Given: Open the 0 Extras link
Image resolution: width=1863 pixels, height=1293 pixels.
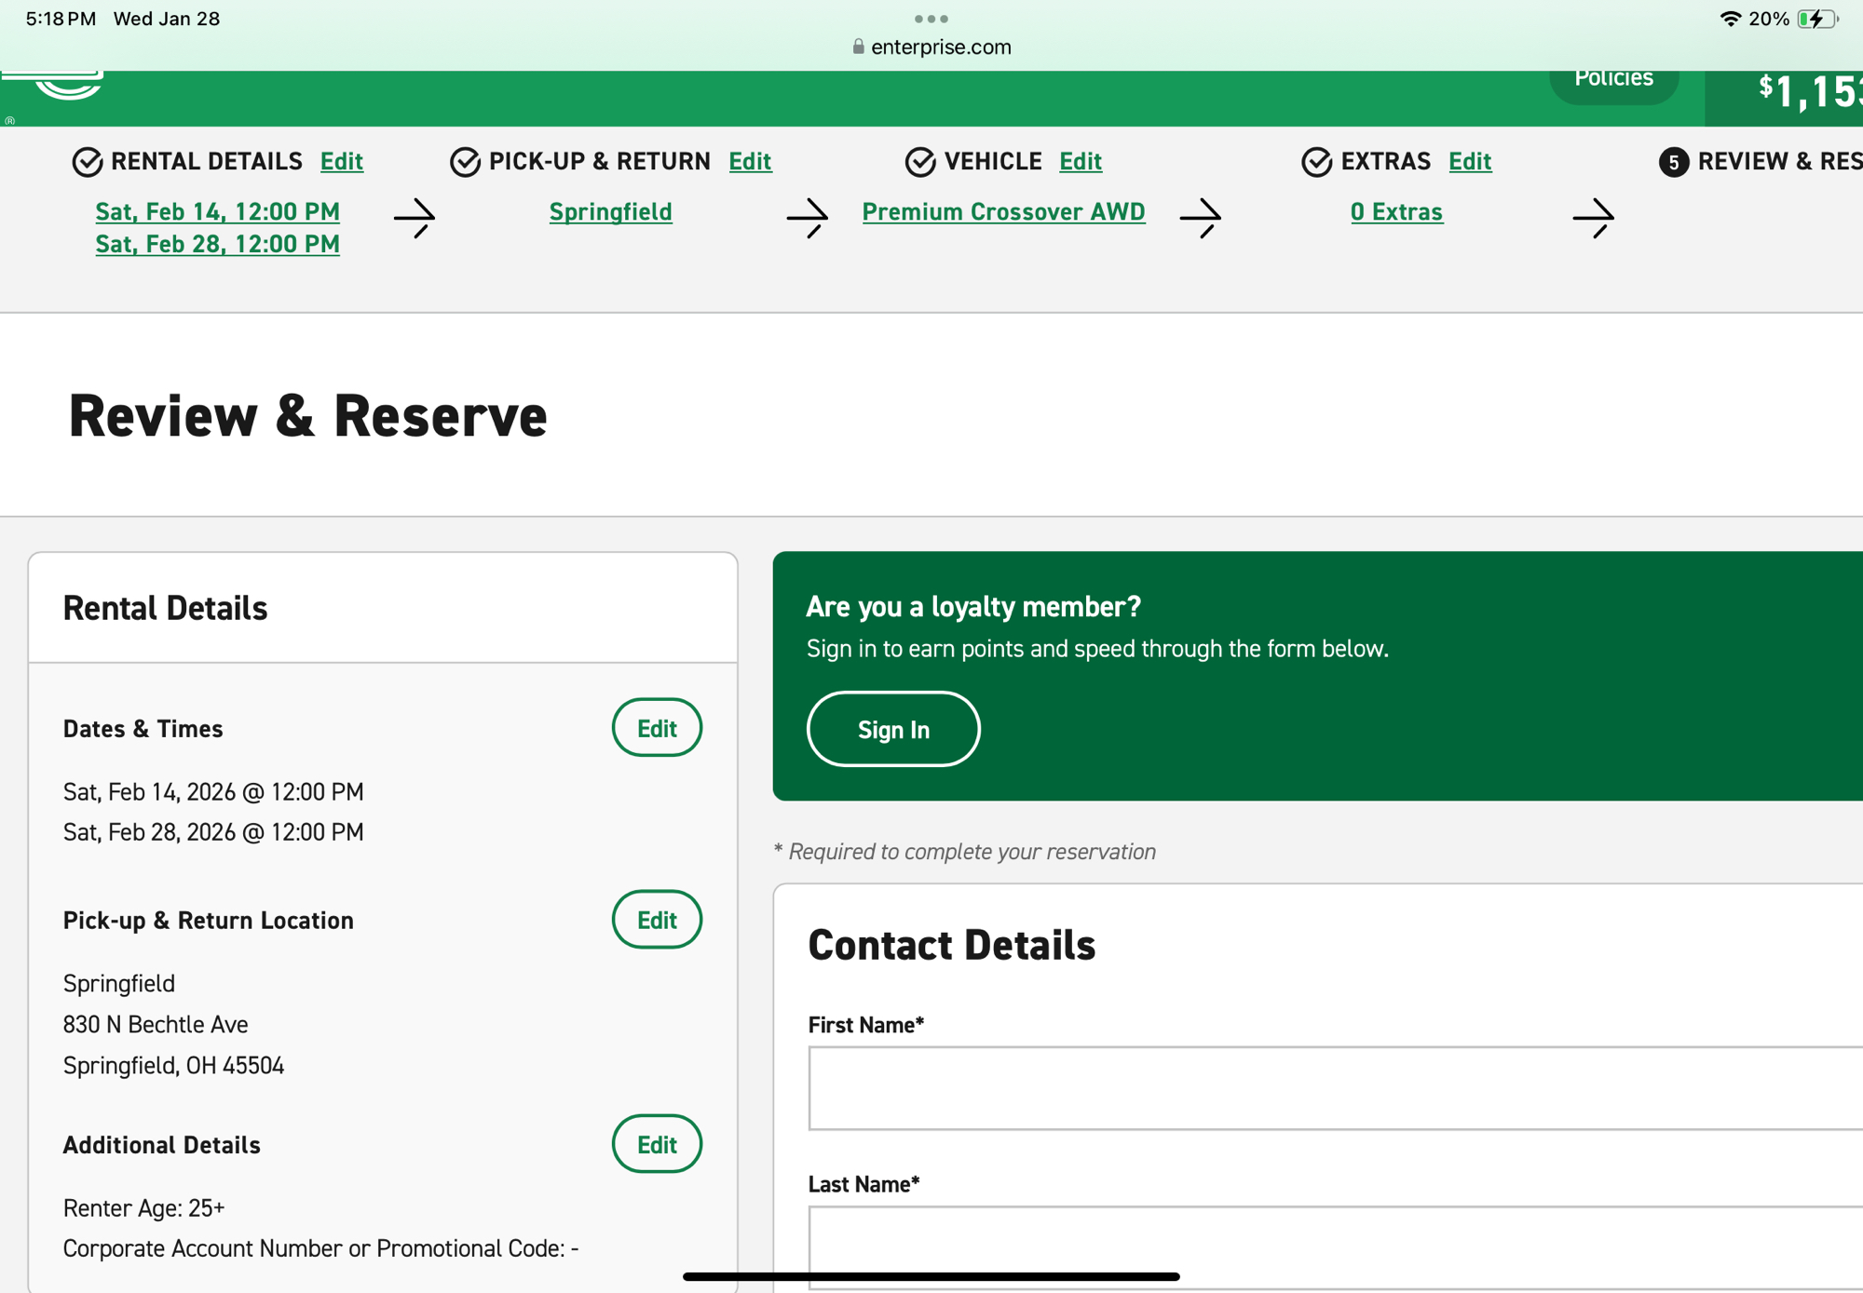Looking at the screenshot, I should (x=1396, y=211).
